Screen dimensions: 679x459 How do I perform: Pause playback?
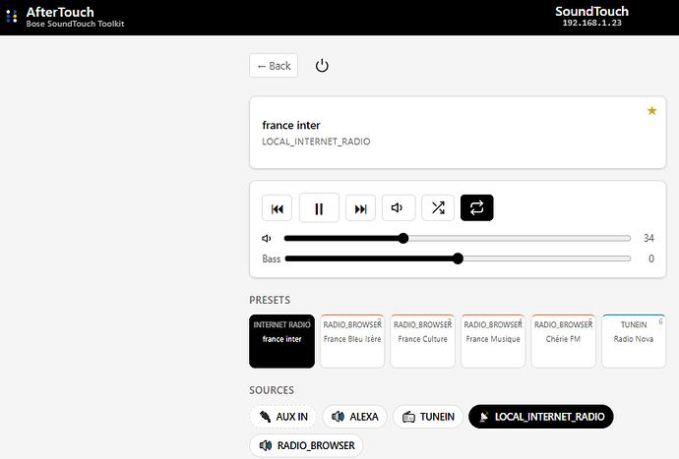click(x=319, y=208)
